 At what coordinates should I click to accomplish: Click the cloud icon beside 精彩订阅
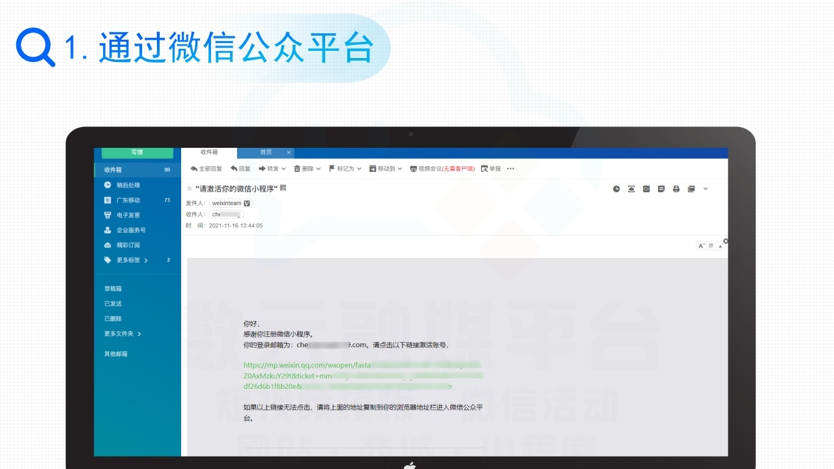(x=108, y=245)
